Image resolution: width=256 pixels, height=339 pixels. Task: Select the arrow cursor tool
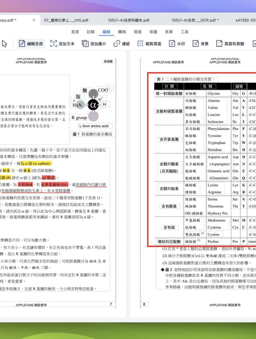4,44
